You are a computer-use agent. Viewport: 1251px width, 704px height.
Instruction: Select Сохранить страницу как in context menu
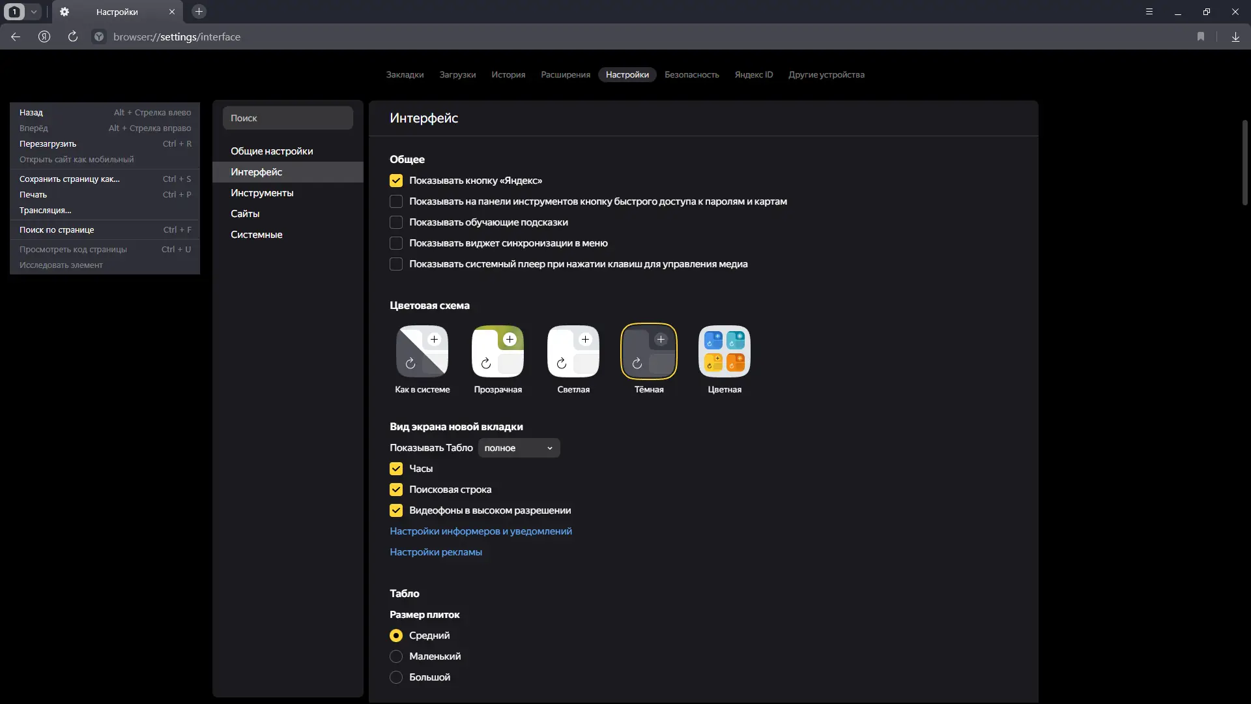tap(70, 179)
